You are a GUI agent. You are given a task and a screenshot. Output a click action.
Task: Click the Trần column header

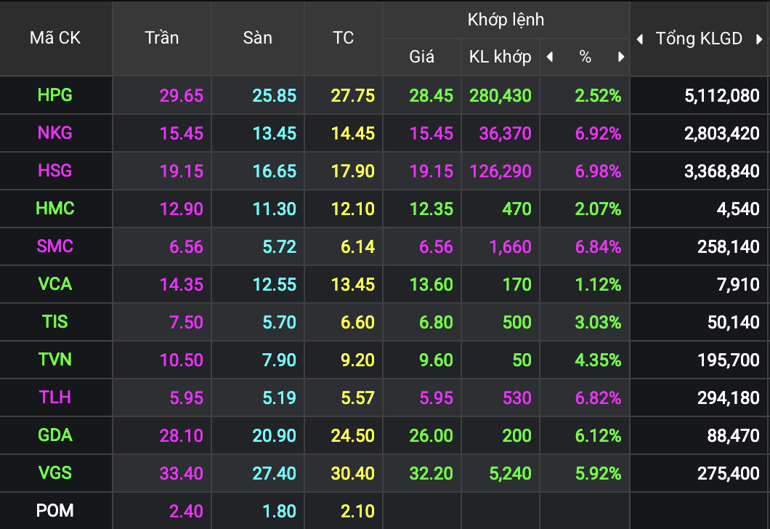[161, 38]
